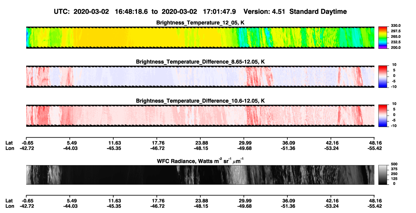Viewport: 416px width, 213px height.
Task: Click longitude -48.15 under the 10.6-12.05 panel
Action: [x=200, y=148]
